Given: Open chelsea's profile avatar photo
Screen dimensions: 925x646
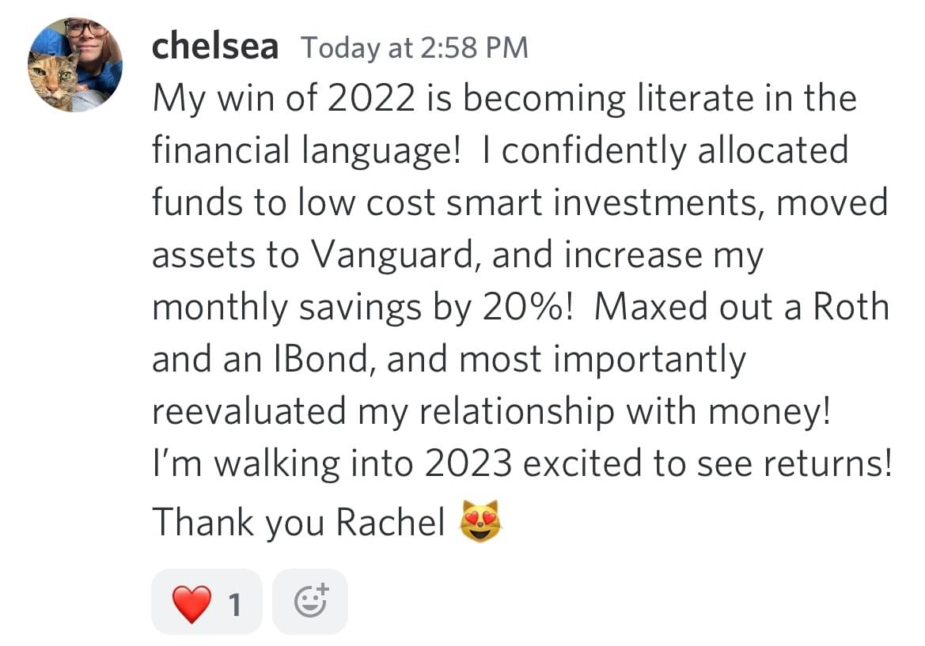Looking at the screenshot, I should click(x=75, y=64).
